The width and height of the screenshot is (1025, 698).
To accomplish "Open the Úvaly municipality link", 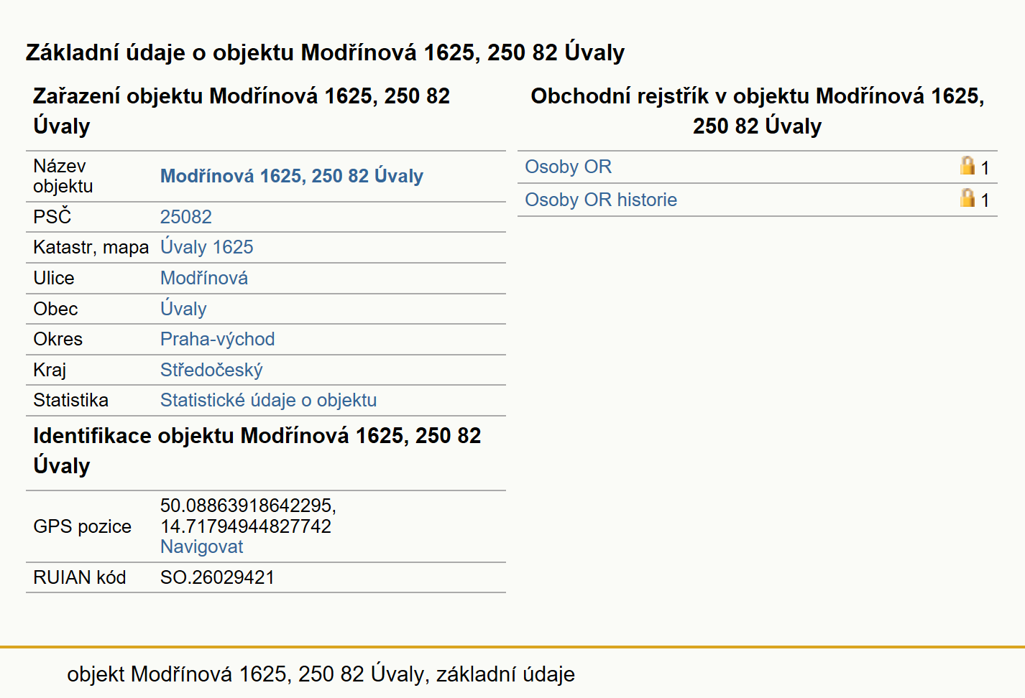I will tap(183, 309).
